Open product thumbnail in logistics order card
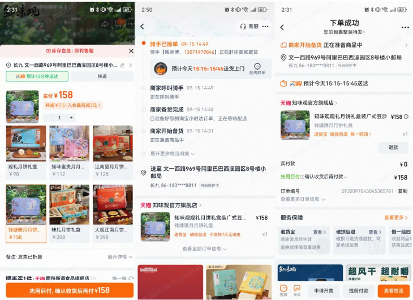Screen dimensions: 413x300 155,227
